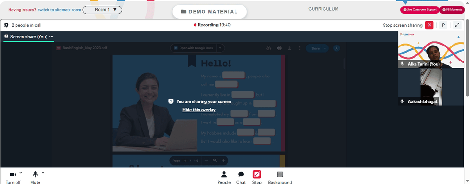Click Open with Google Docs in shared PDF
This screenshot has width=470, height=184.
click(x=193, y=48)
